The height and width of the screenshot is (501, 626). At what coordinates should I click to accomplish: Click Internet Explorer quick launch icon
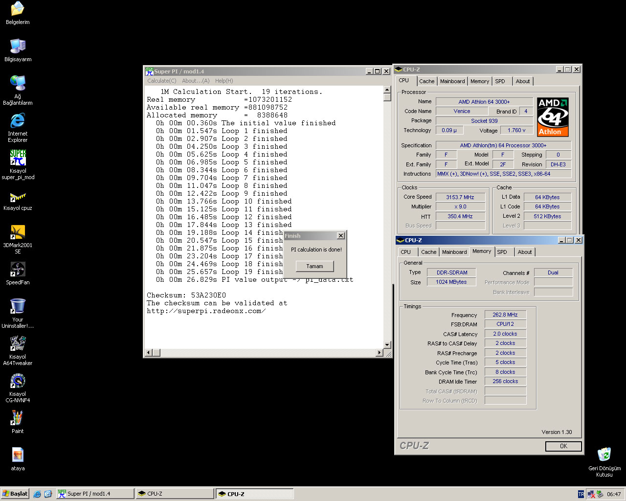[x=37, y=494]
